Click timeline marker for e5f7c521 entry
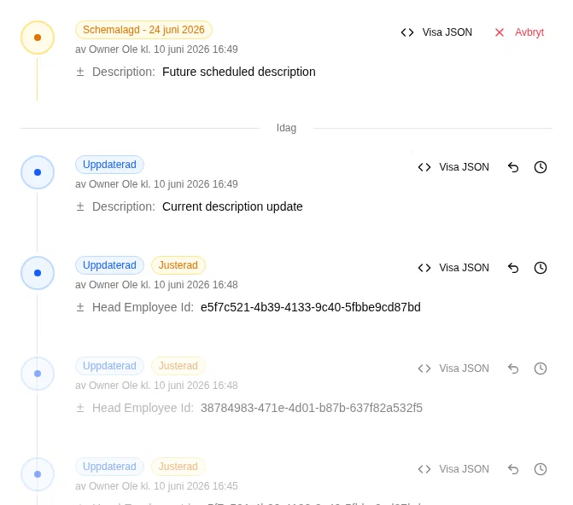This screenshot has width=573, height=505. (38, 273)
